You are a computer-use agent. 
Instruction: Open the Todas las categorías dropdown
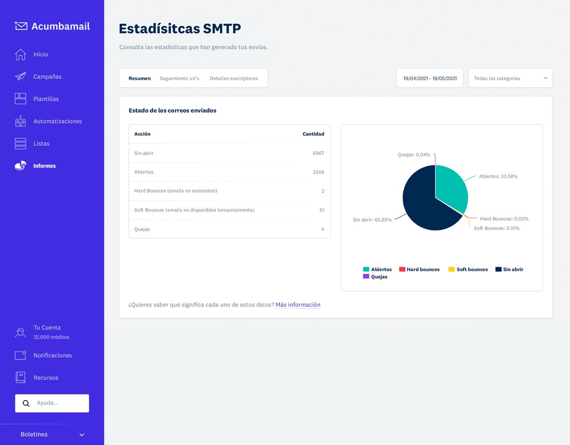(509, 78)
